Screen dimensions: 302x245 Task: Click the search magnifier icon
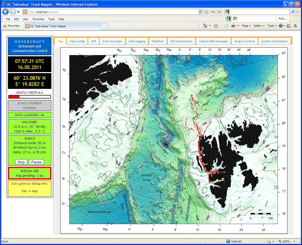(293, 12)
